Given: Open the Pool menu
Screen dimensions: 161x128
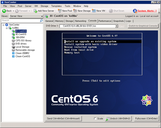Looking at the screenshot, I should coord(20,6).
